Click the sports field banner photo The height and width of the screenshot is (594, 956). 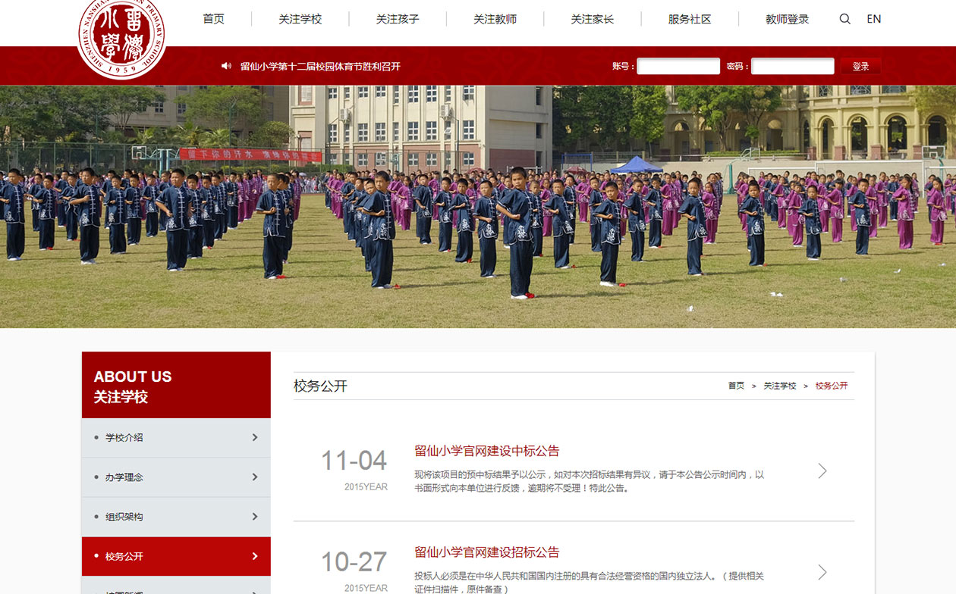478,206
